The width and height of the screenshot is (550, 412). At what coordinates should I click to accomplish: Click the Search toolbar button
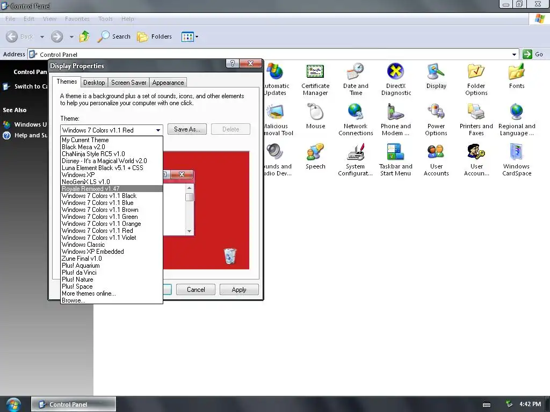pyautogui.click(x=114, y=36)
